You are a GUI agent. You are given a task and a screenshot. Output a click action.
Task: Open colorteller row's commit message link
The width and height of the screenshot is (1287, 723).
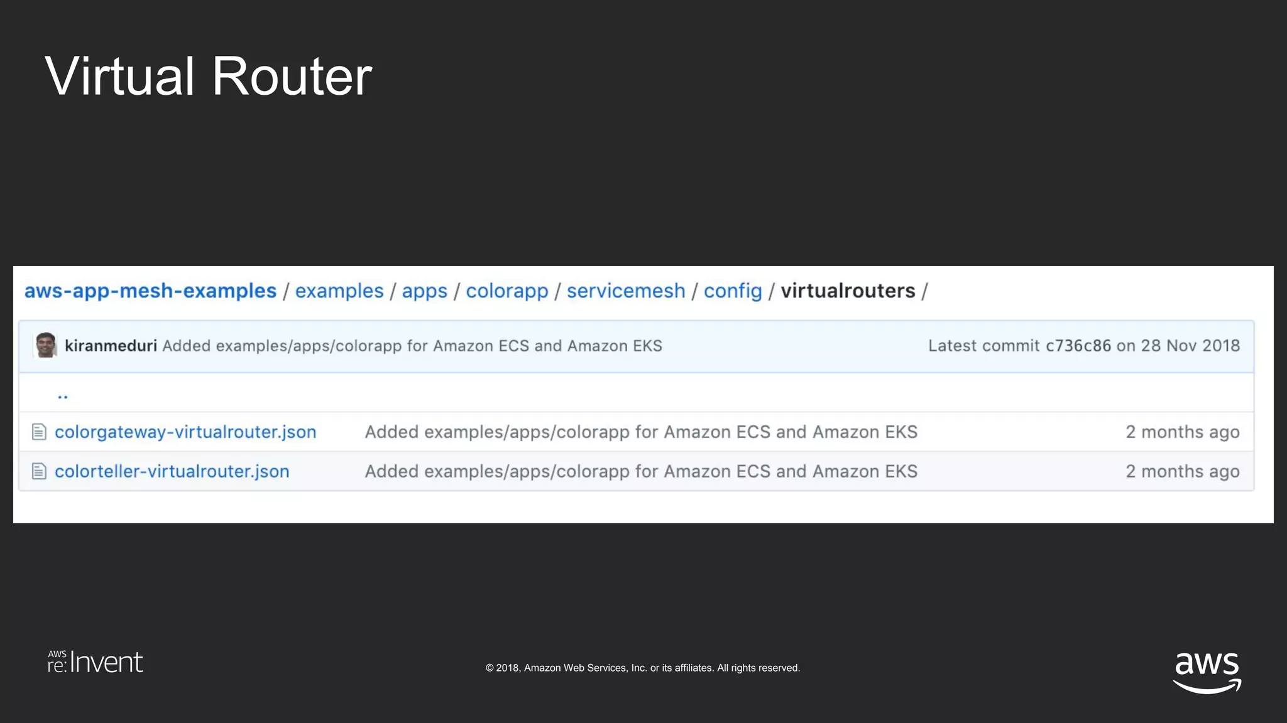pyautogui.click(x=640, y=471)
